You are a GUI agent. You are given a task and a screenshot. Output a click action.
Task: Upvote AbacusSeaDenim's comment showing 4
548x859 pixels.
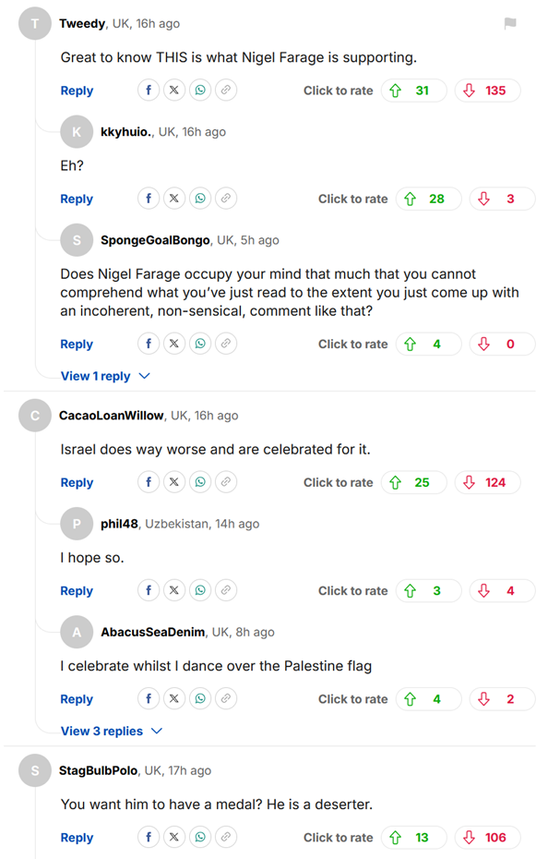pos(429,699)
